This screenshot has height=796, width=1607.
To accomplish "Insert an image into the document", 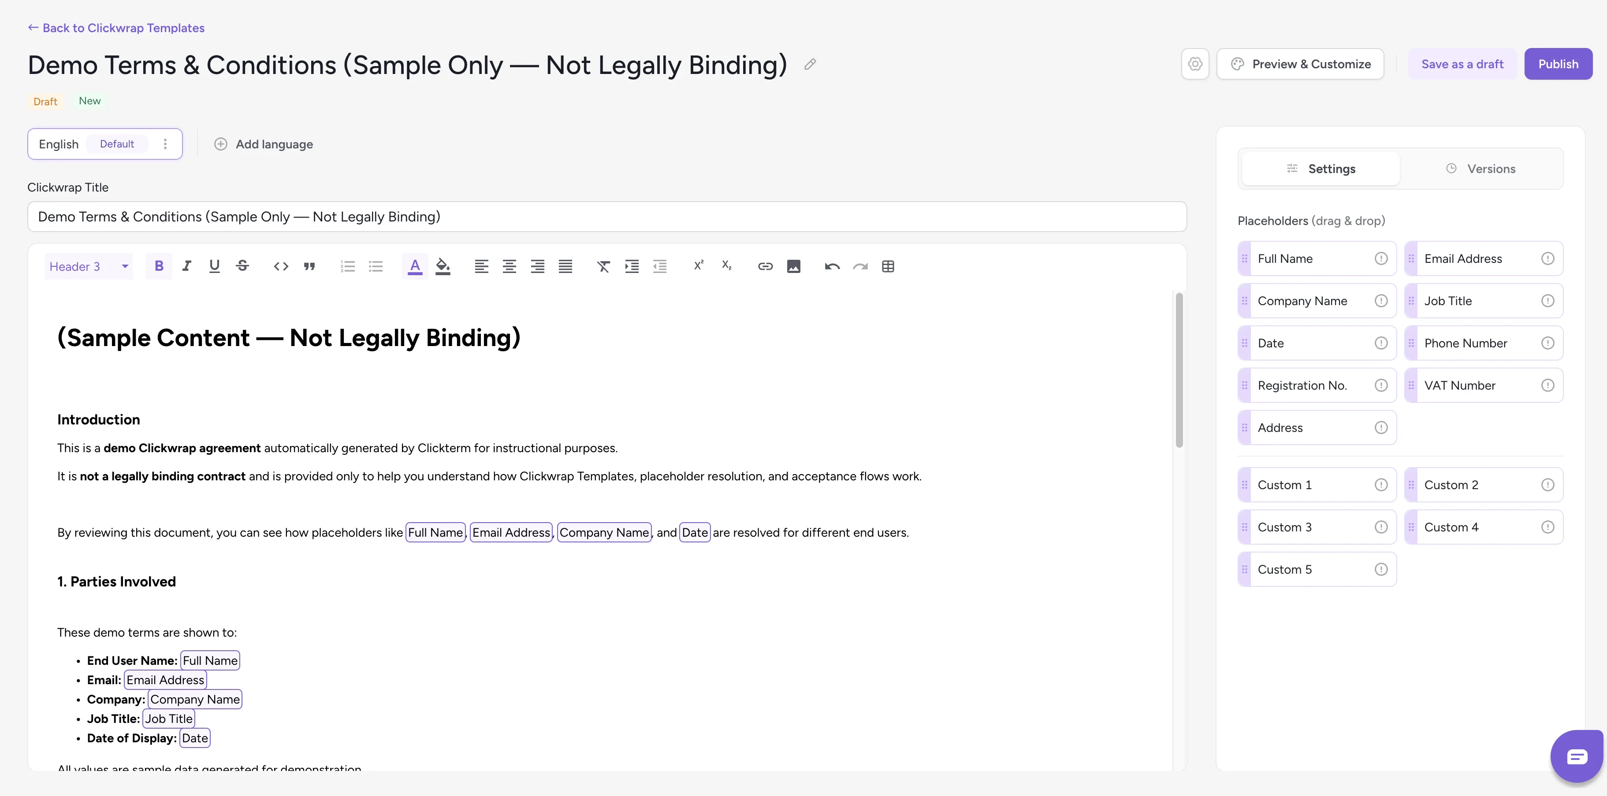I will [x=793, y=266].
